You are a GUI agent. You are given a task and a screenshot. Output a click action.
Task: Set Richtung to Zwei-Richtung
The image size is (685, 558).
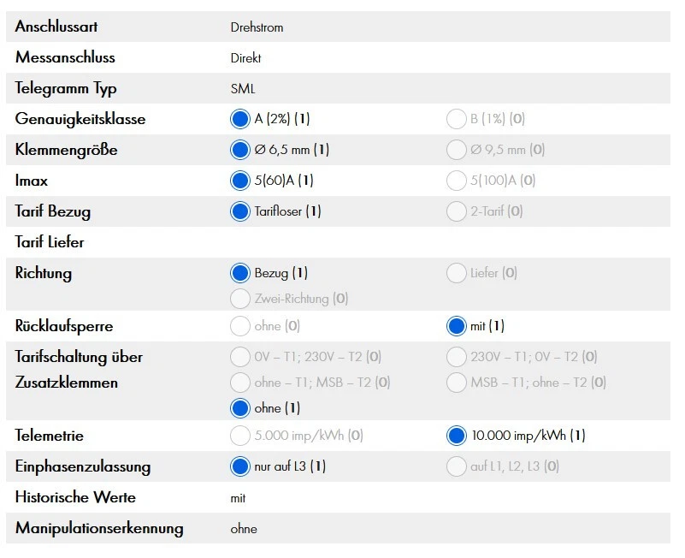[x=239, y=300]
